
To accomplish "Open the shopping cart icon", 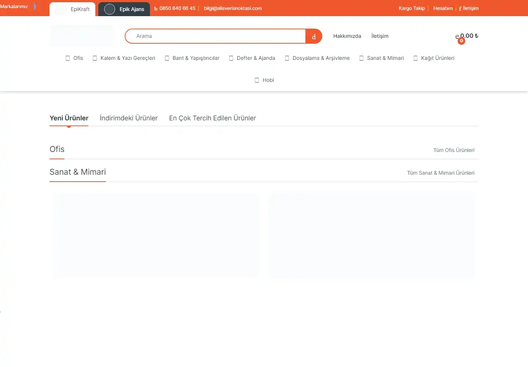I will tap(457, 36).
